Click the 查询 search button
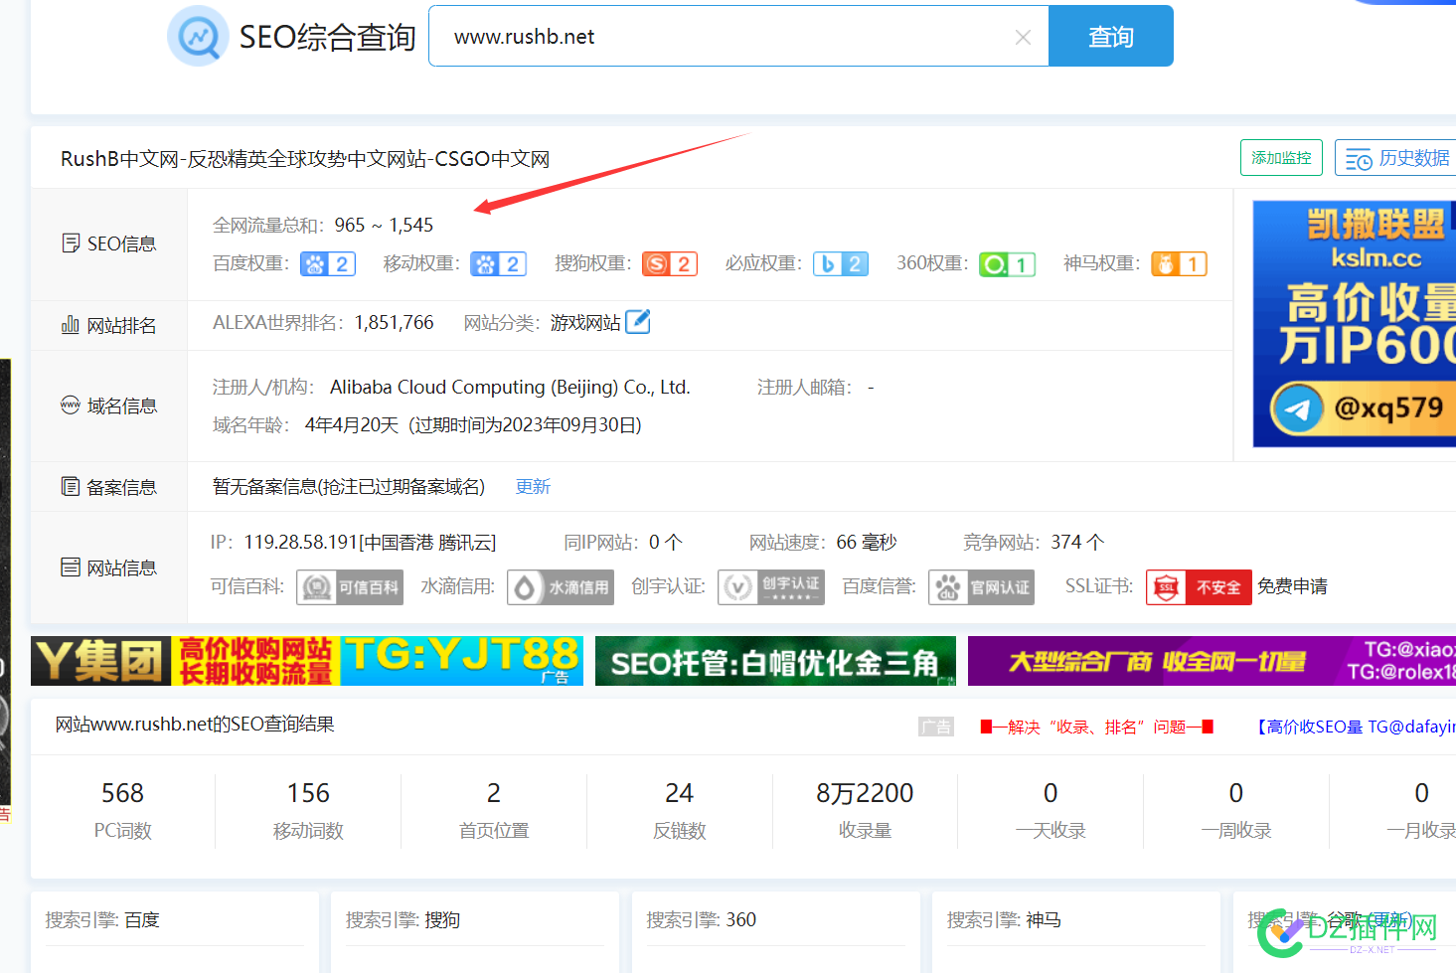Viewport: 1456px width, 973px height. (1111, 37)
